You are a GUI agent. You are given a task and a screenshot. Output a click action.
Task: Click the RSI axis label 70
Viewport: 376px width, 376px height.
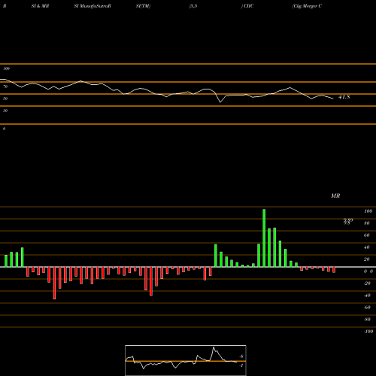[5, 86]
